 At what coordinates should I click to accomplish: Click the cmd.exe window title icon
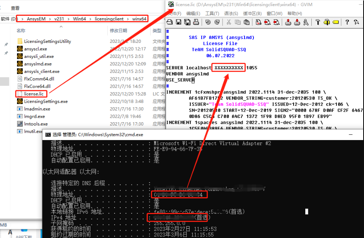tap(48, 135)
